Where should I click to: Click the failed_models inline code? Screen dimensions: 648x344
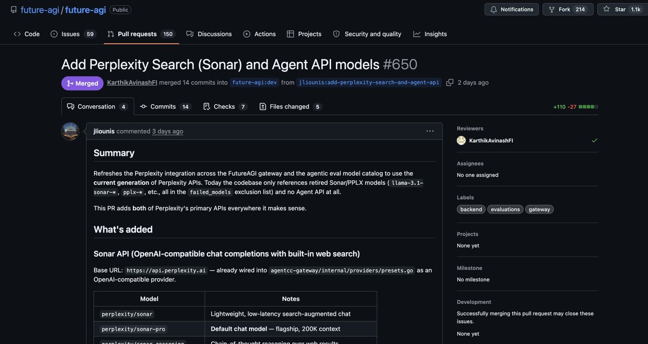point(210,192)
